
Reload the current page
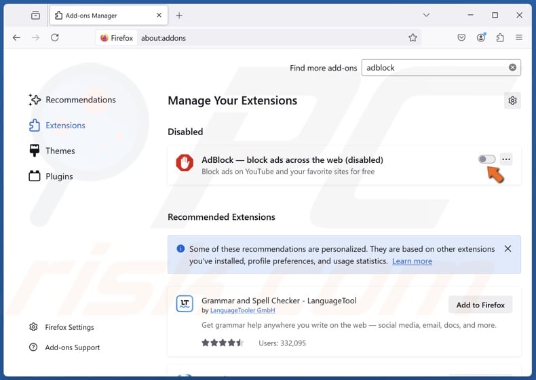pos(55,37)
